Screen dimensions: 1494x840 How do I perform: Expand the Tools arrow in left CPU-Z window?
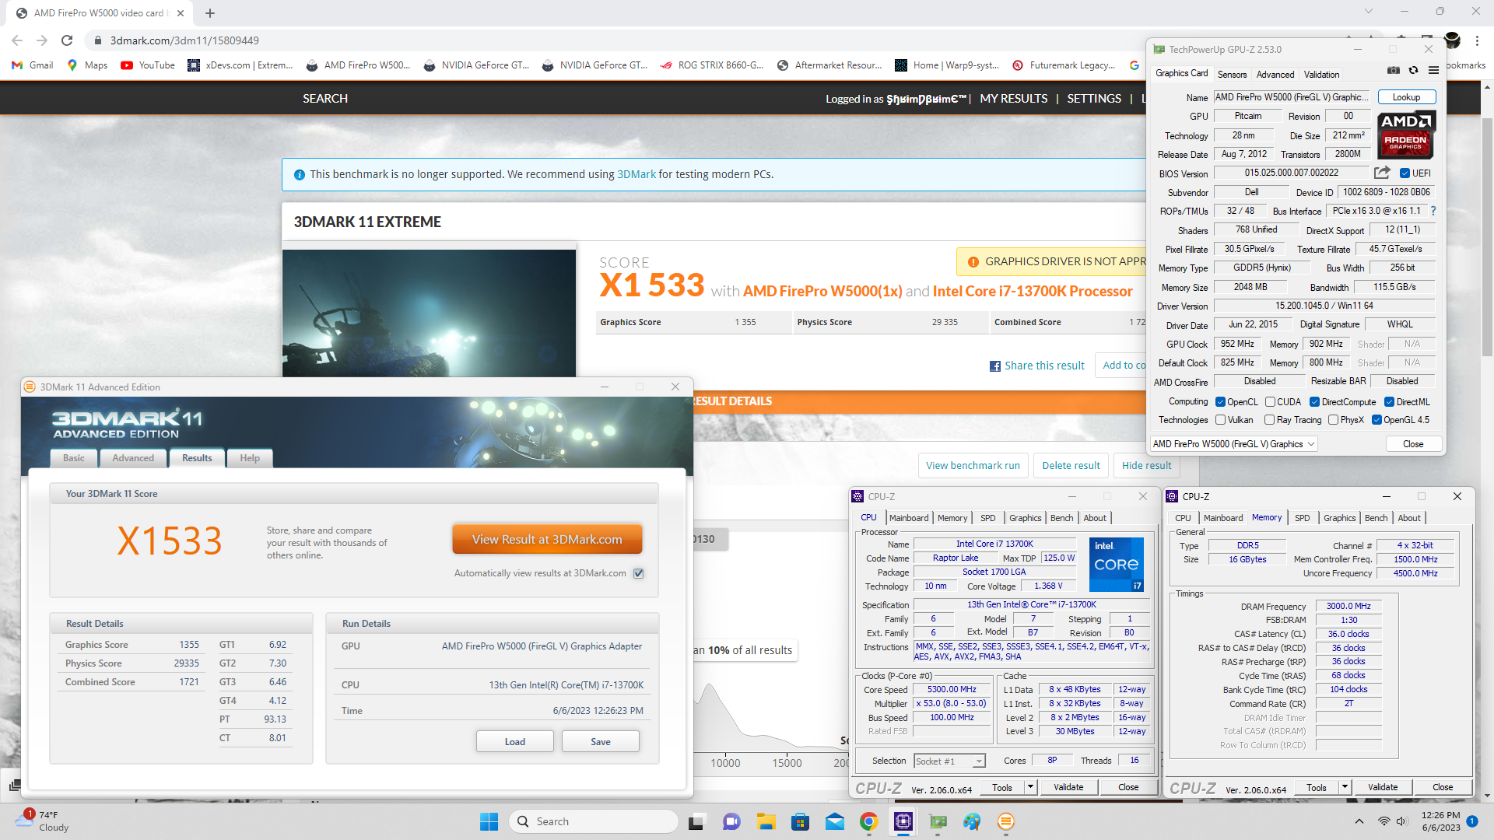(x=1030, y=787)
